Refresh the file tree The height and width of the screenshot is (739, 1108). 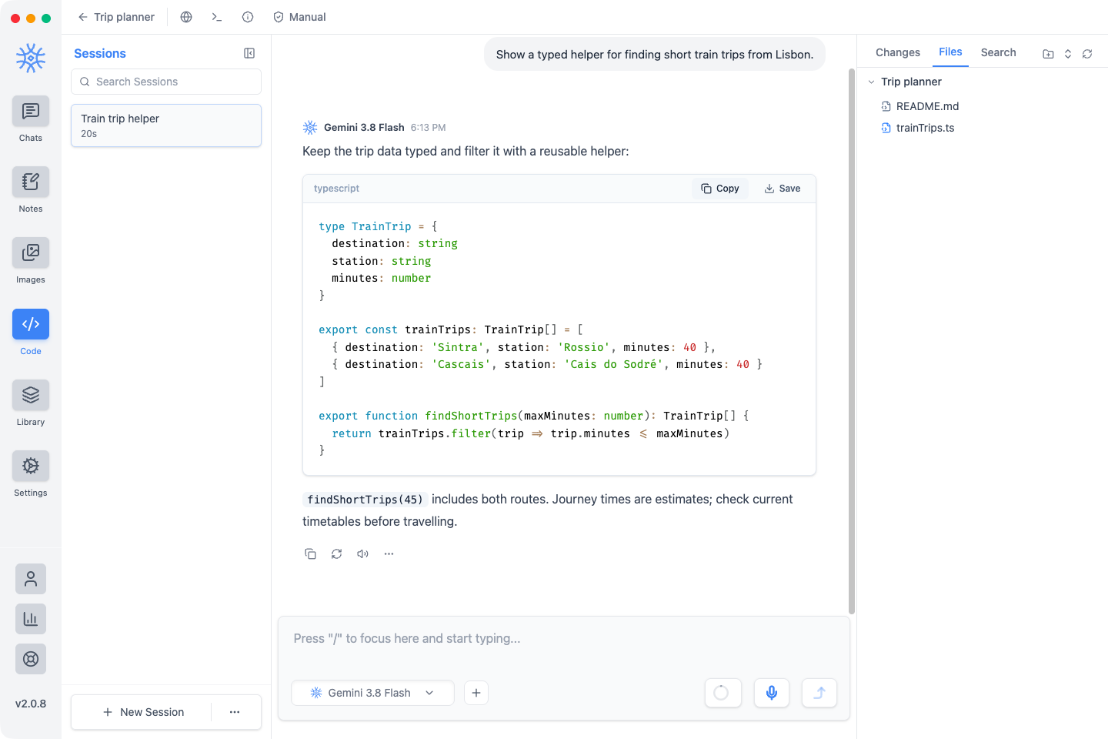[x=1087, y=54]
